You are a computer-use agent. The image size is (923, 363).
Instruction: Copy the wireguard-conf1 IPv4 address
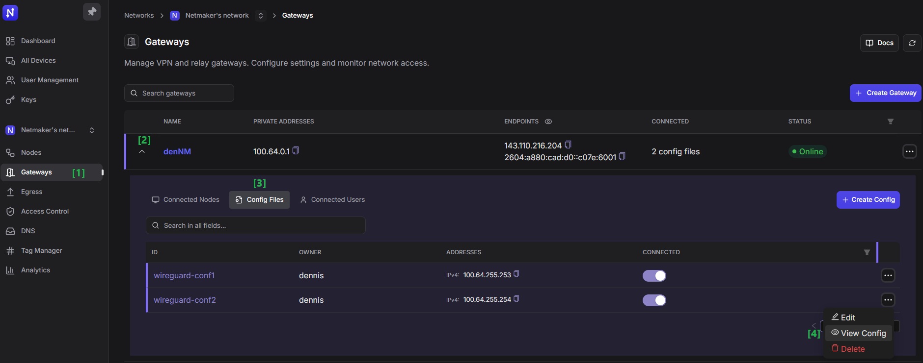(x=516, y=274)
